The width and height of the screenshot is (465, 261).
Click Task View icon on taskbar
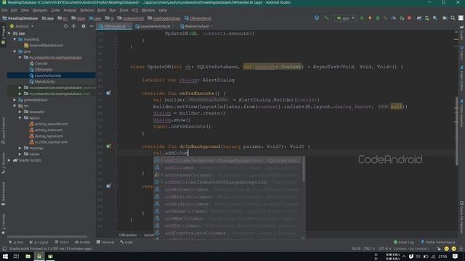click(x=16, y=256)
